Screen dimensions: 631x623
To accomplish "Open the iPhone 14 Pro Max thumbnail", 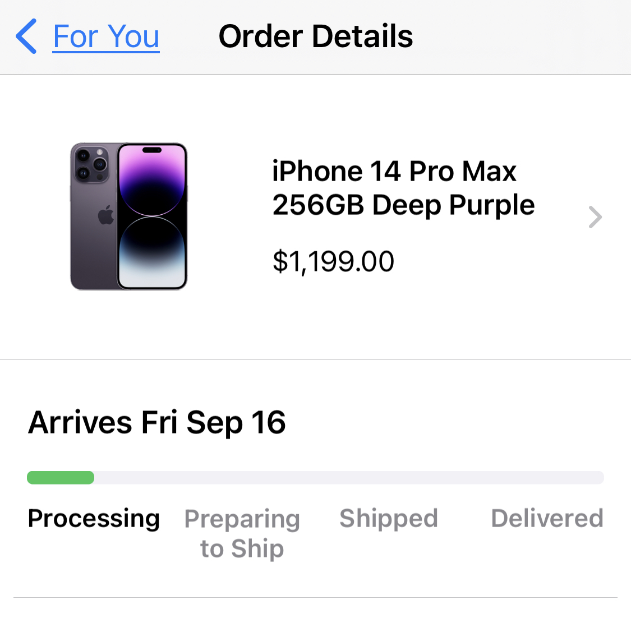I will (129, 216).
